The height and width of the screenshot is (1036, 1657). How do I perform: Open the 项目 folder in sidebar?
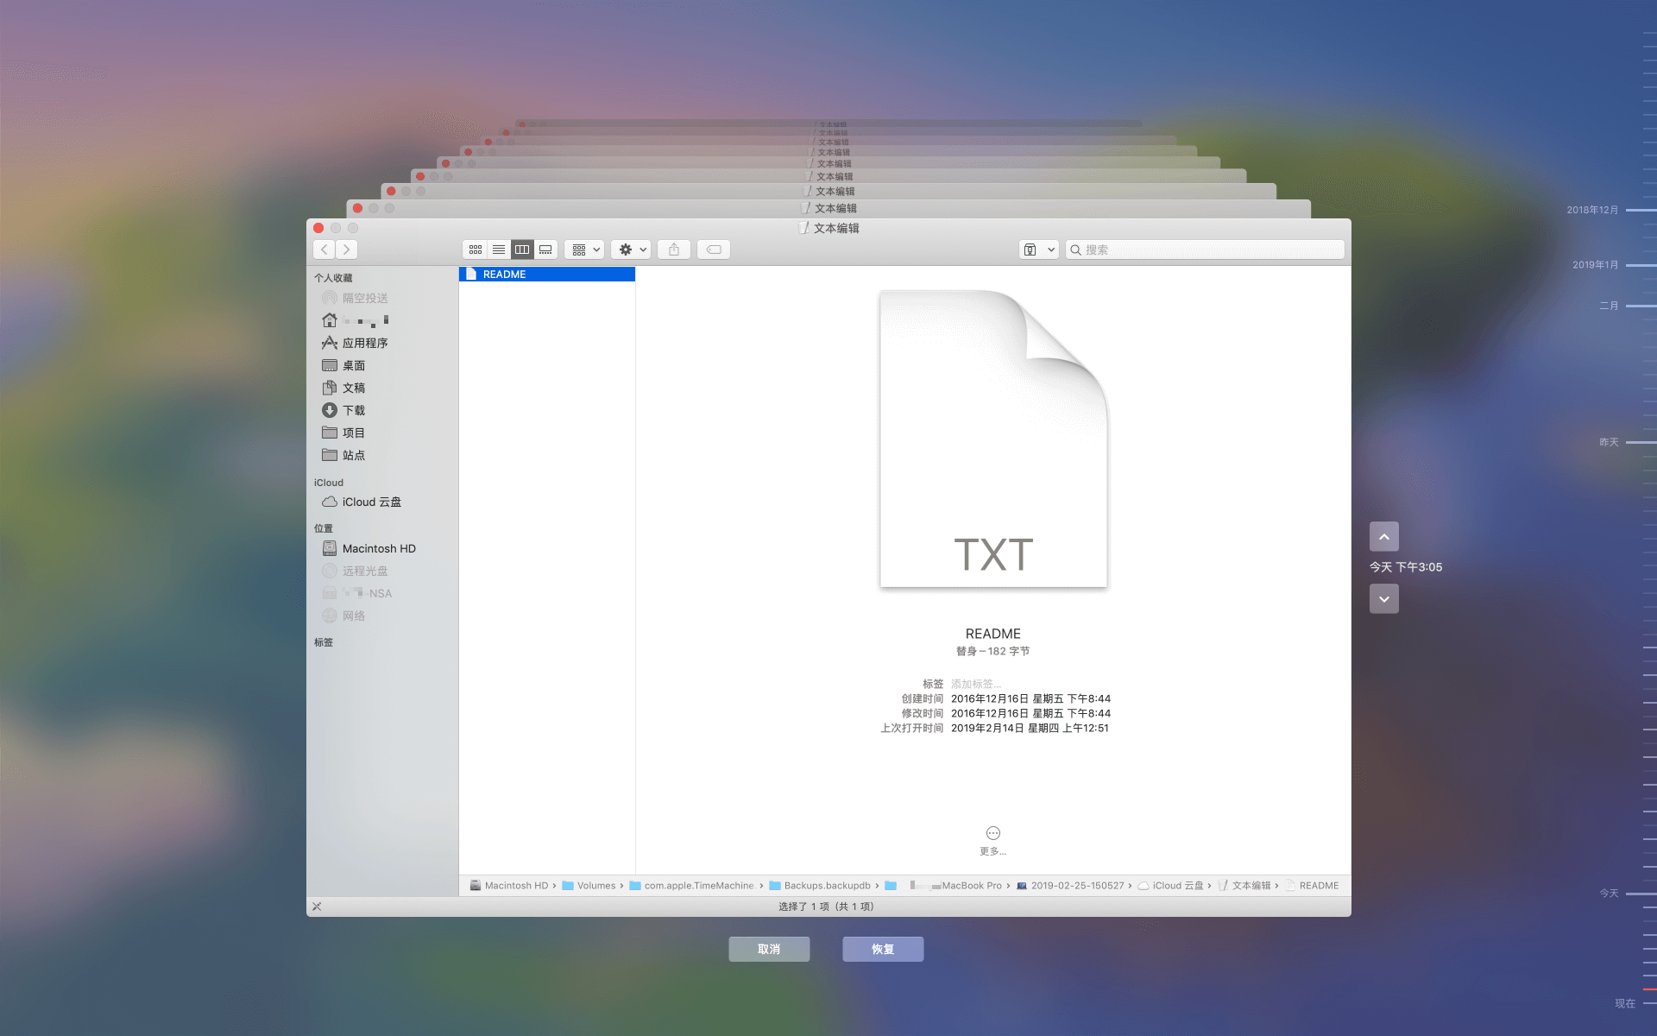coord(343,433)
